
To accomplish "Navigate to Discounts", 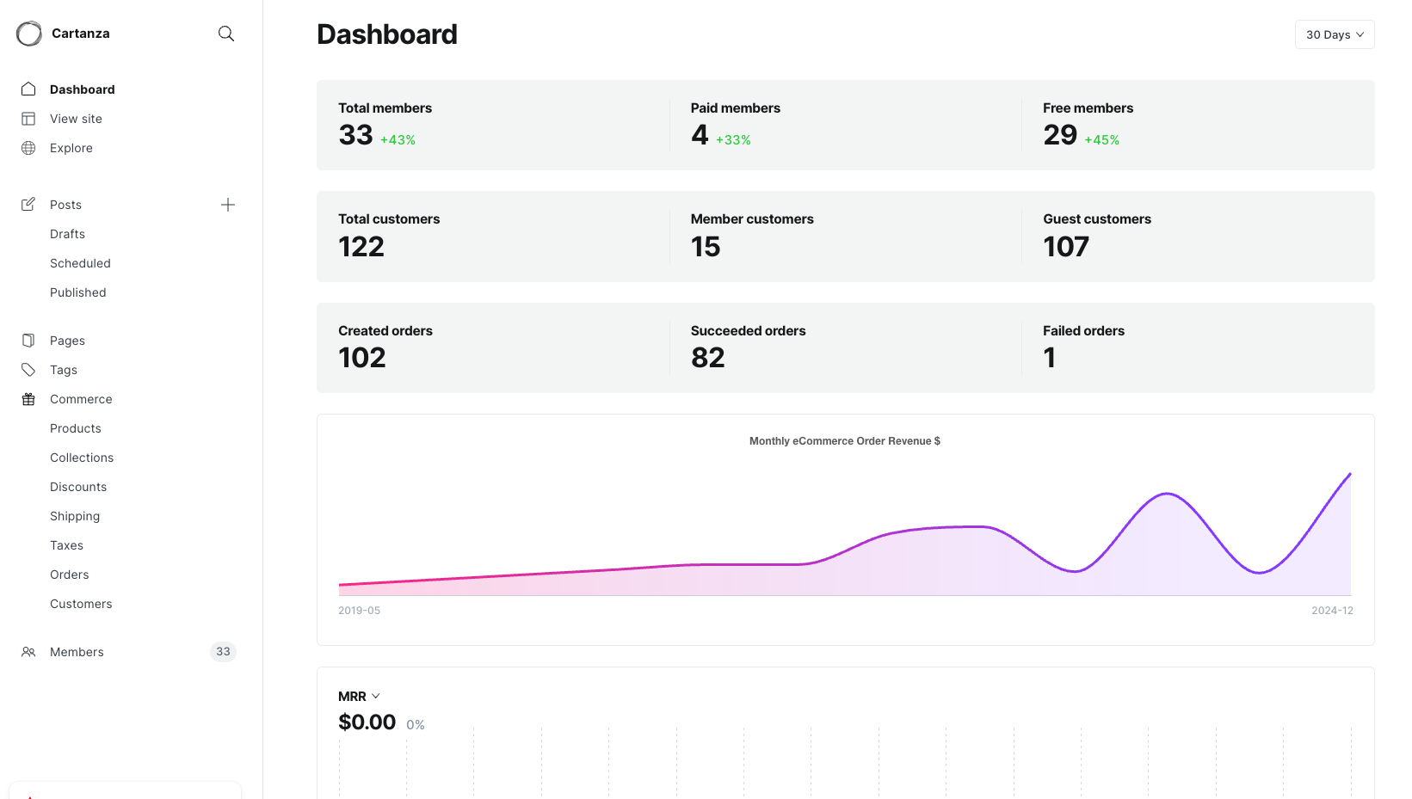I will 78,487.
